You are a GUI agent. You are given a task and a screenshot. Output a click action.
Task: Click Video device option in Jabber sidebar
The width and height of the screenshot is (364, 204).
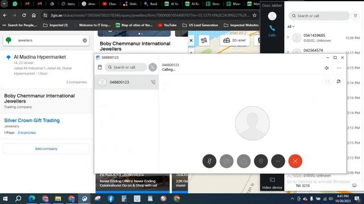pos(272,184)
